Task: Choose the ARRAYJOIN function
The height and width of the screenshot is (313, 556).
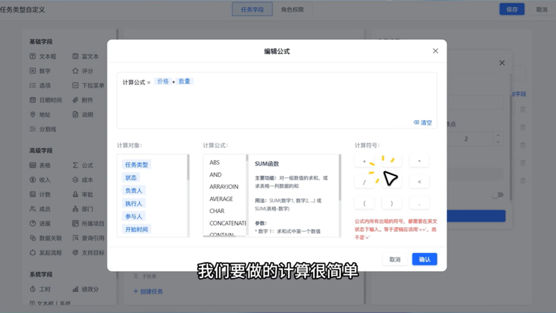Action: (x=224, y=187)
